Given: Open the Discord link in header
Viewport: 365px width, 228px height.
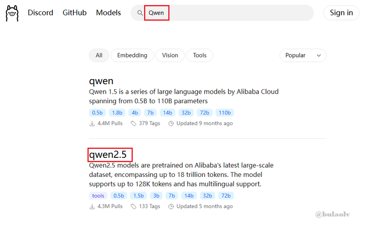Looking at the screenshot, I should [x=41, y=13].
